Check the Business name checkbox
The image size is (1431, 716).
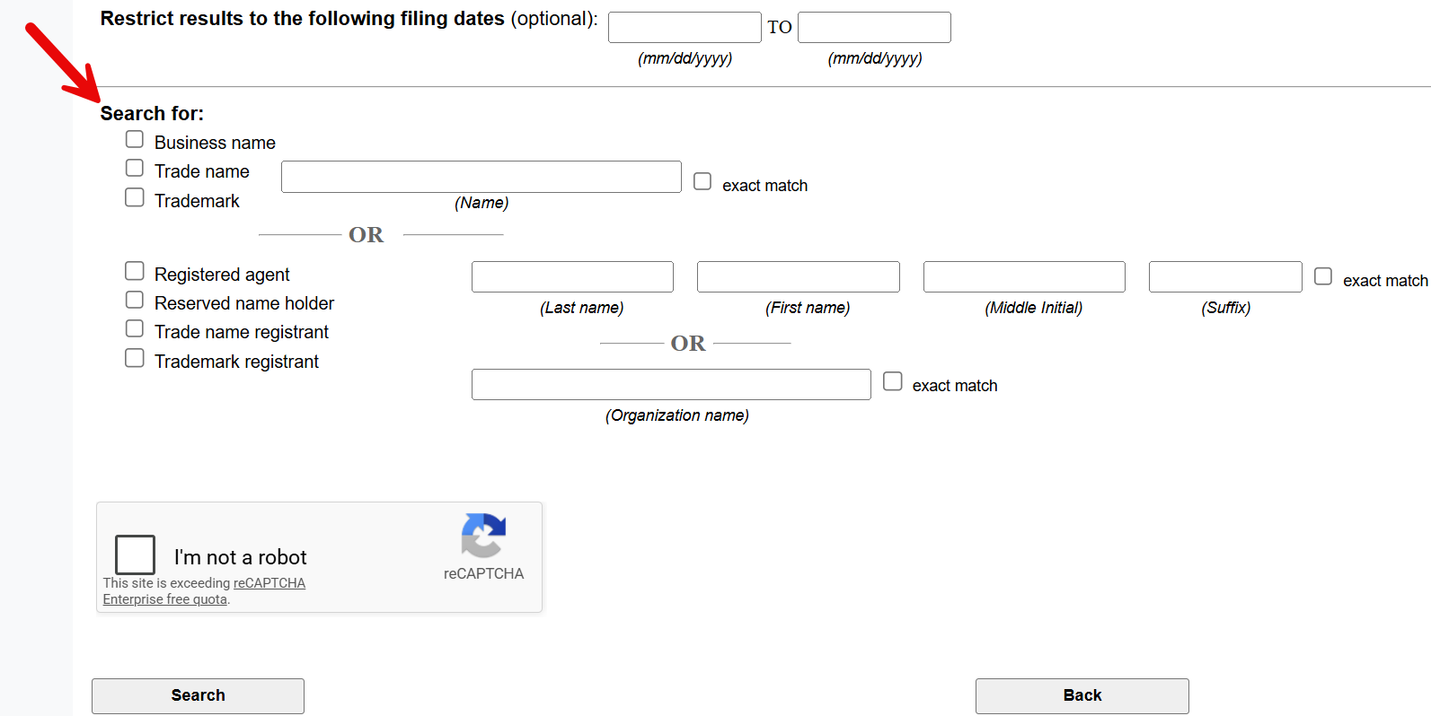point(135,139)
